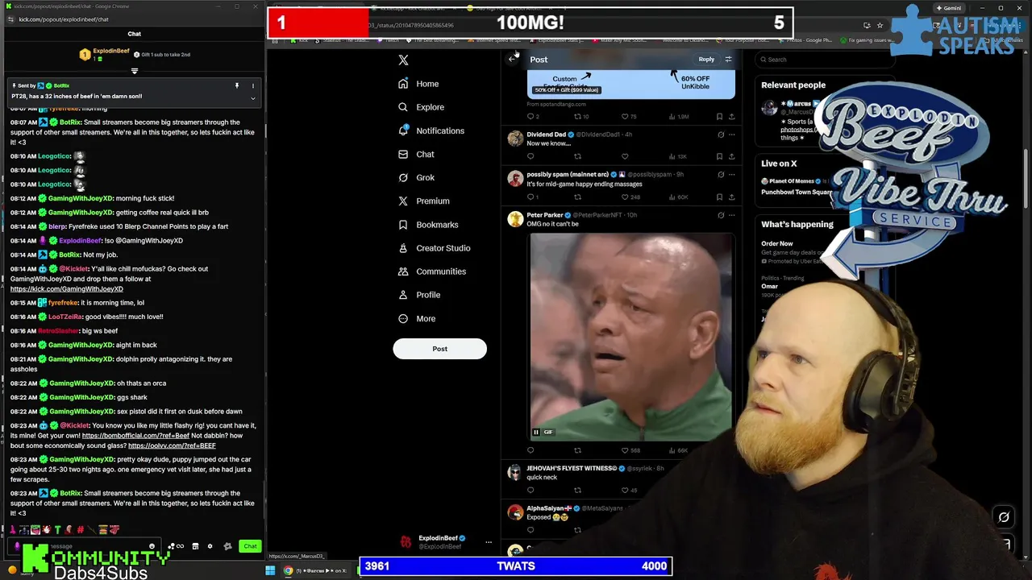
Task: Unpin the pinned BotRix message
Action: coord(237,85)
